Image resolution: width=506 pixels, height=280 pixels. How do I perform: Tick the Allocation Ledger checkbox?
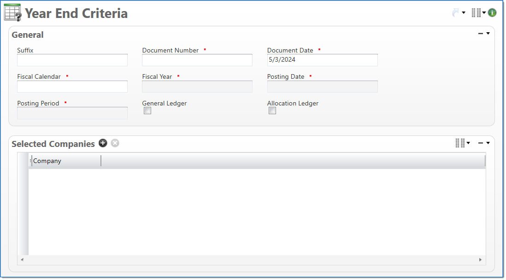(x=272, y=111)
